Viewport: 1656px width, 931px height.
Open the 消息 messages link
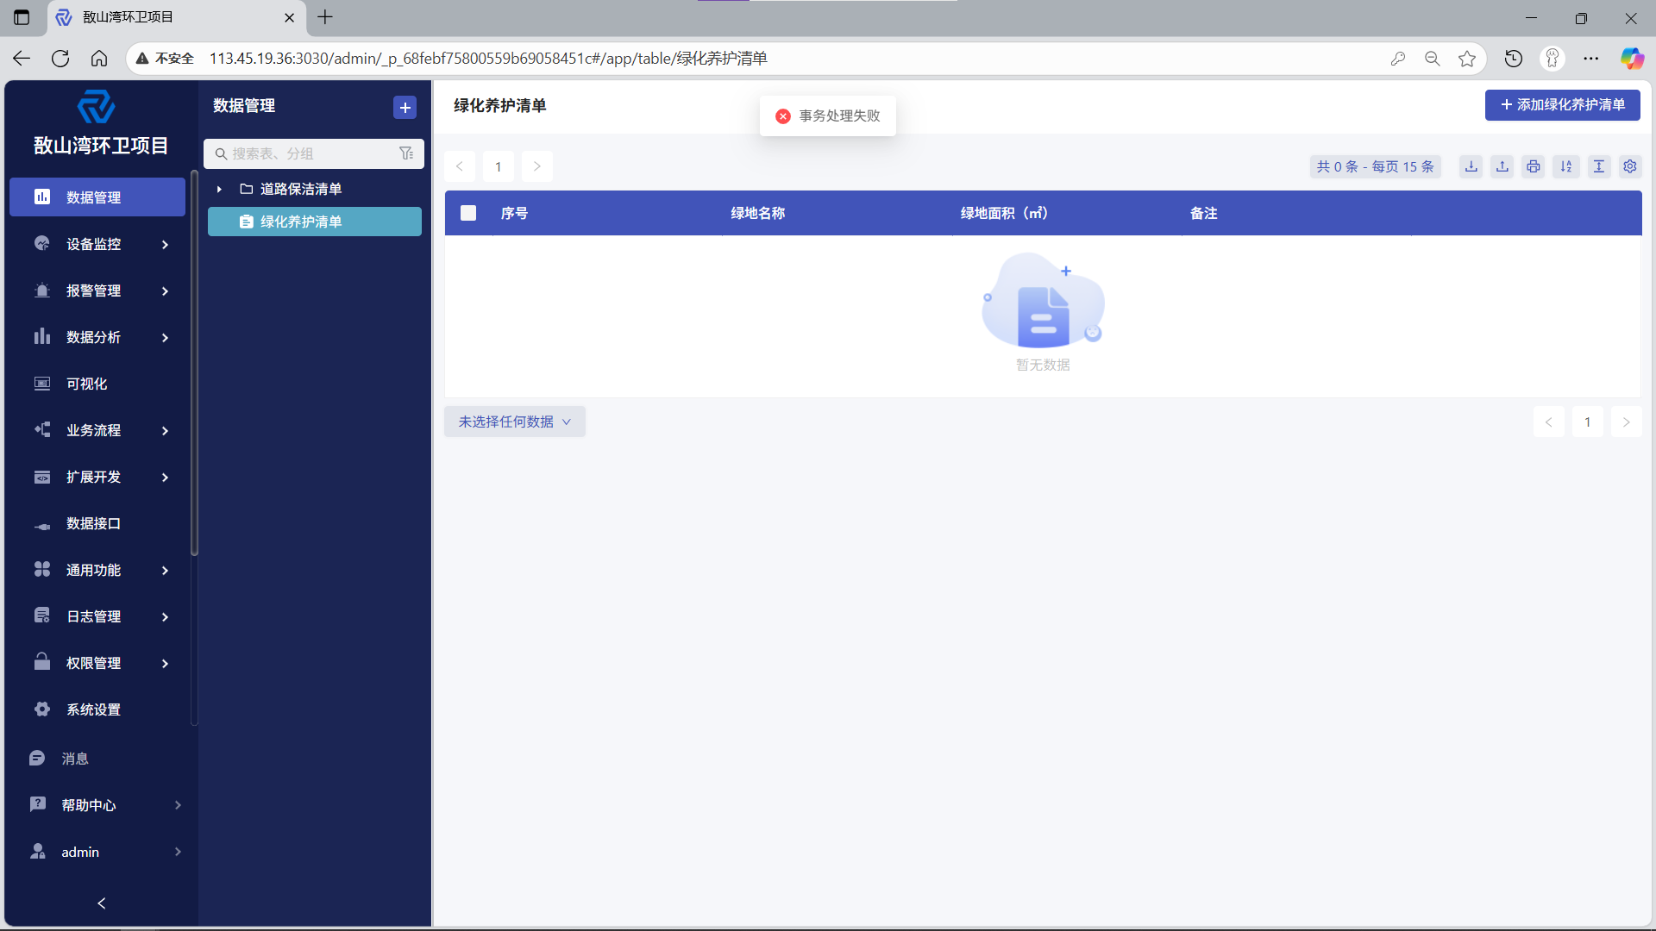(75, 759)
